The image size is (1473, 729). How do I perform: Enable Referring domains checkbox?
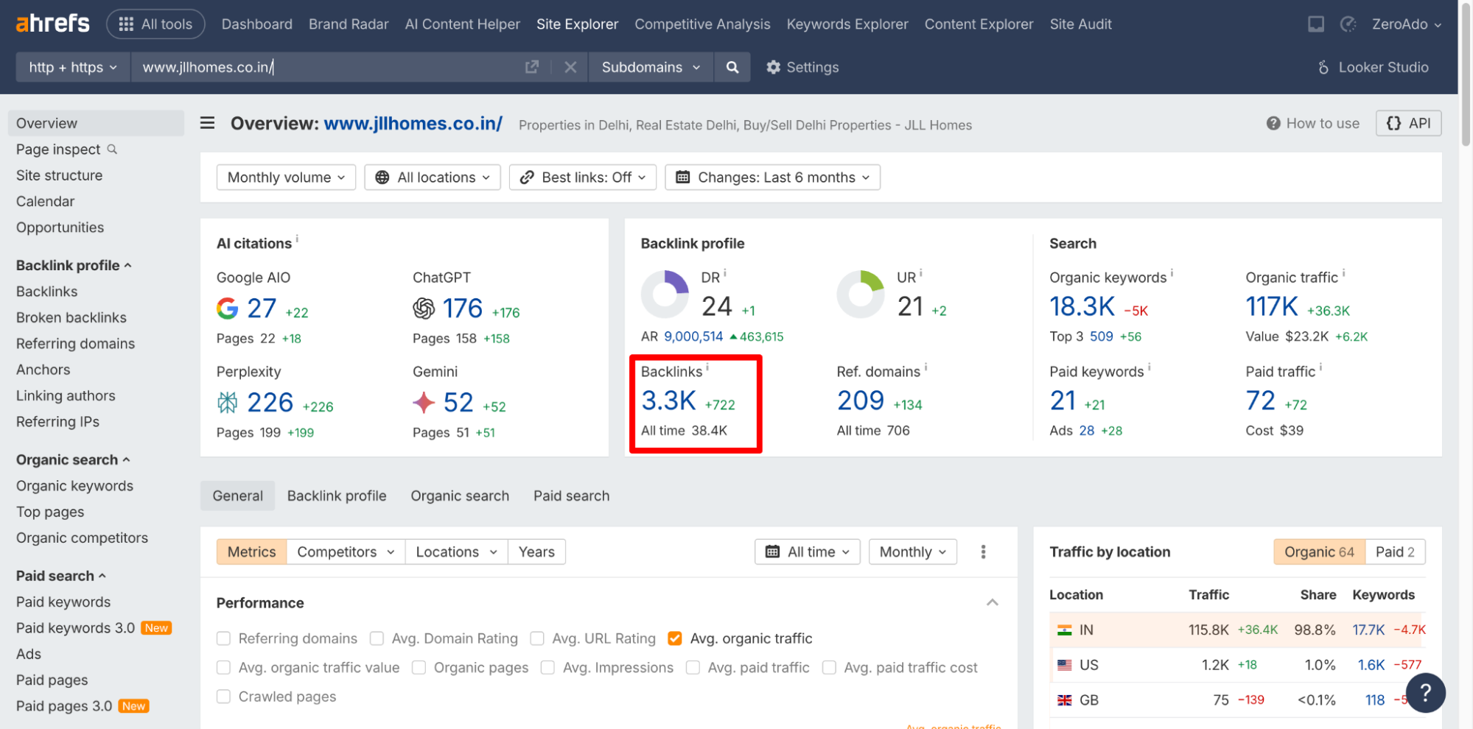223,638
